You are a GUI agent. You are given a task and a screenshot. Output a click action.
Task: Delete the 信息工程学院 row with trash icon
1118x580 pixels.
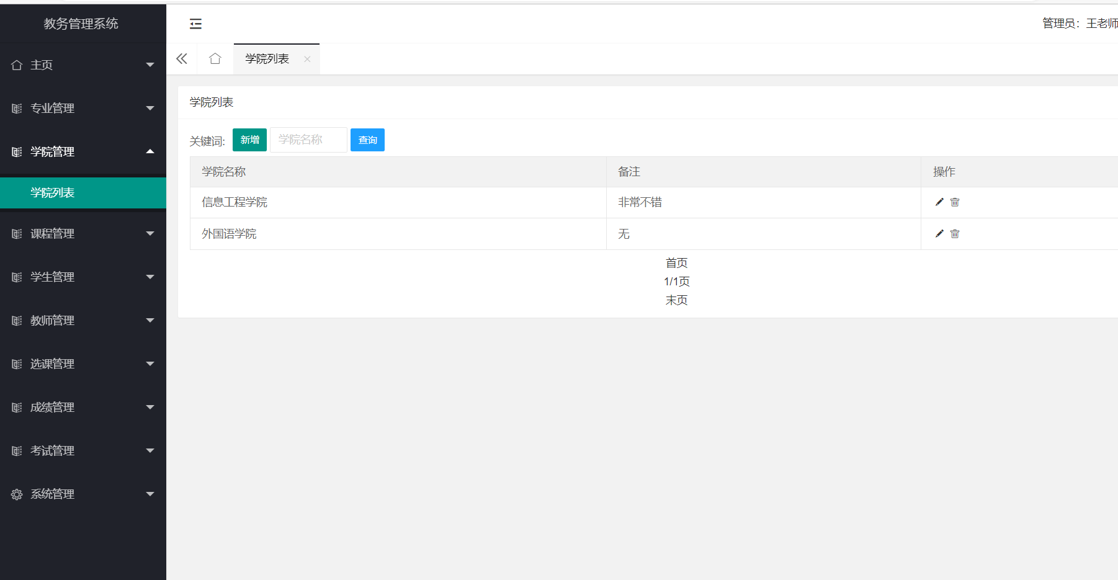point(955,202)
